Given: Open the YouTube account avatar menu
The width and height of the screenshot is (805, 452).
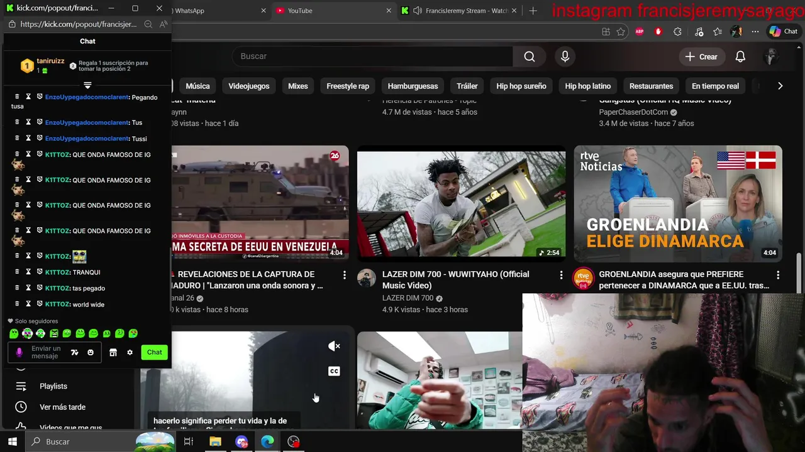Looking at the screenshot, I should [770, 56].
